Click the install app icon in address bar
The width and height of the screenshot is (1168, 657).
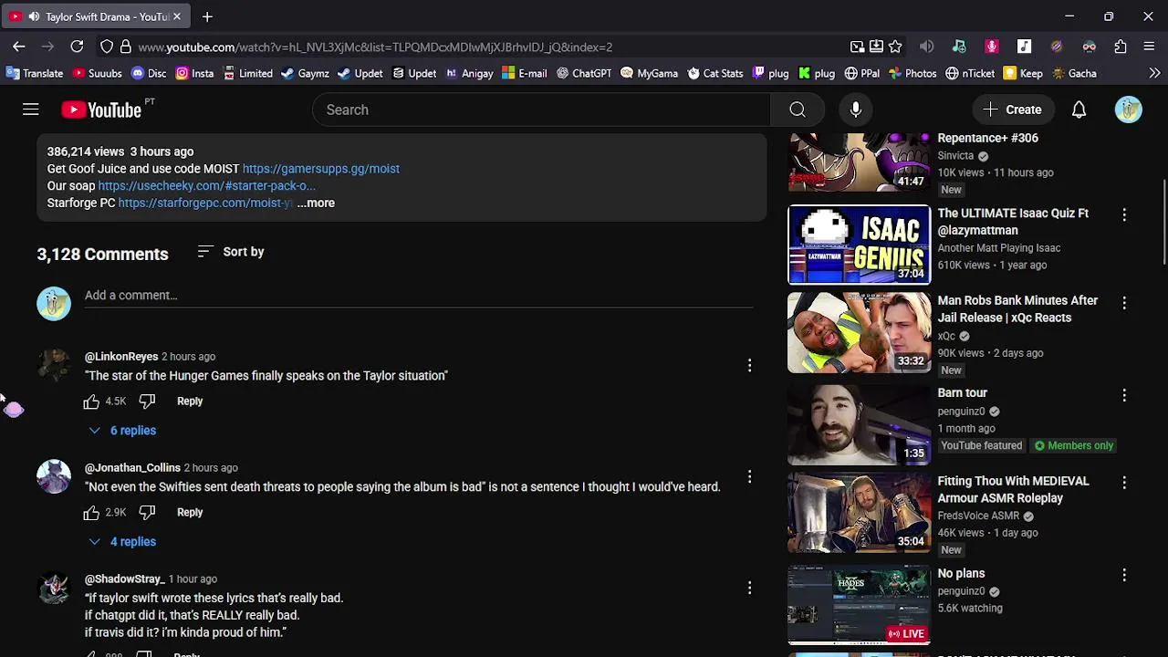(876, 47)
